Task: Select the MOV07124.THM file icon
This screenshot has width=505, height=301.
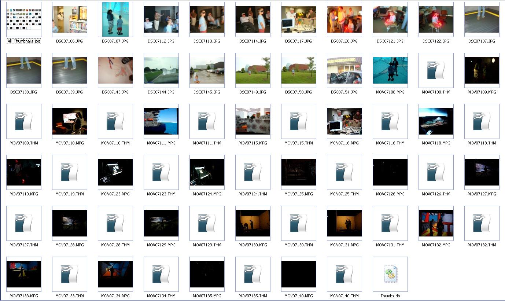Action: point(253,172)
